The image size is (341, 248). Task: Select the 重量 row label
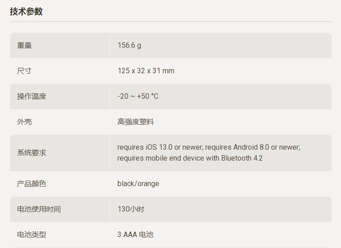point(25,46)
